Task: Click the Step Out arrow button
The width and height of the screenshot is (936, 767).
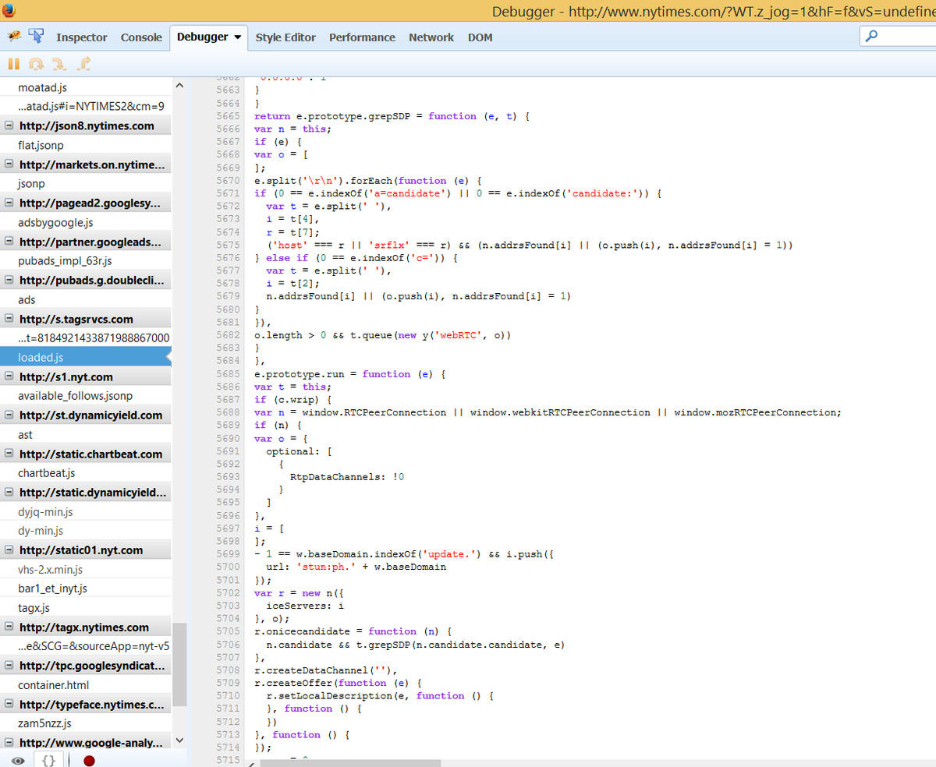Action: pyautogui.click(x=84, y=63)
